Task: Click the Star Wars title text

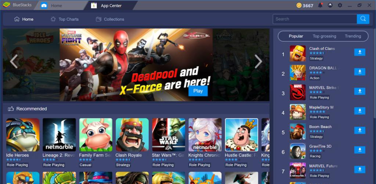Action: tap(168, 155)
